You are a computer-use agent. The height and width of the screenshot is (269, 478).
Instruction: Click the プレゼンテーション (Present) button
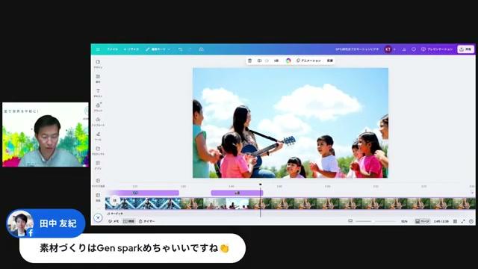point(437,49)
